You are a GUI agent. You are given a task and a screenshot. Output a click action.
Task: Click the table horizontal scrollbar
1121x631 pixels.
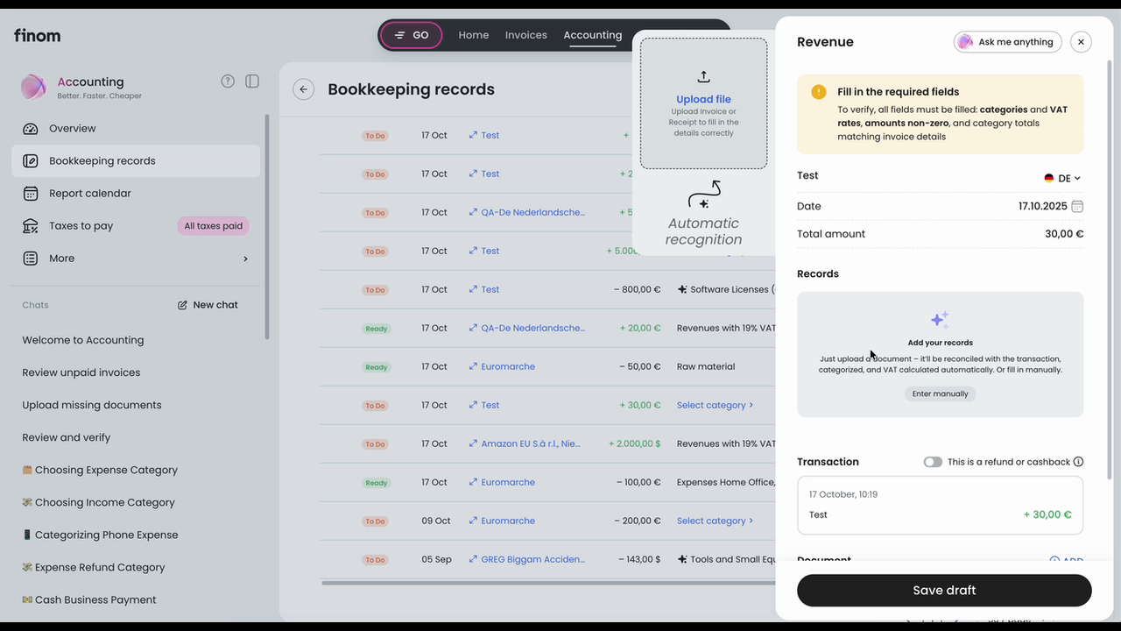548,582
